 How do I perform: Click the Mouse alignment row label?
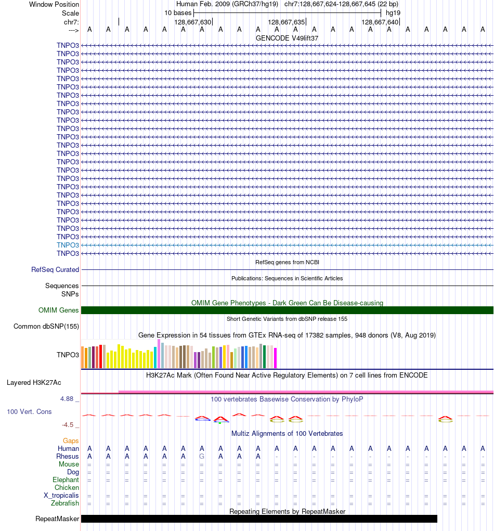point(69,464)
